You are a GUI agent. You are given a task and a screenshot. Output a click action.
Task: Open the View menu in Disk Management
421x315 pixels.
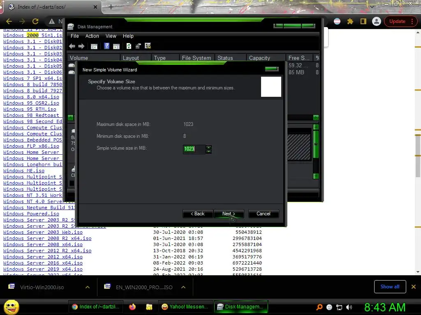(x=111, y=36)
